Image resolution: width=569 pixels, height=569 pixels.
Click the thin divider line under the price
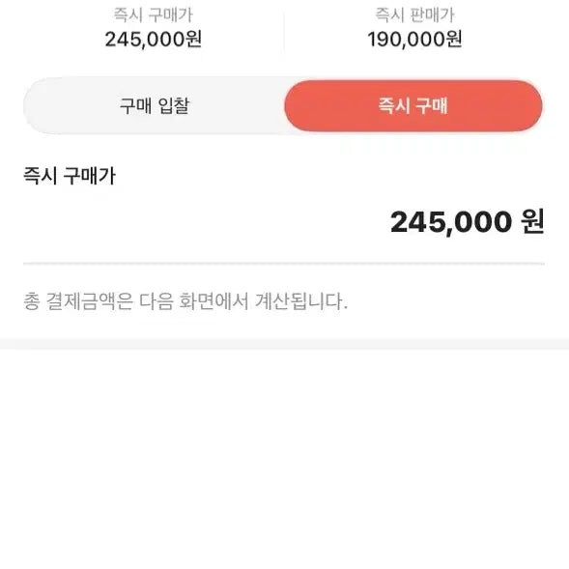(x=284, y=264)
